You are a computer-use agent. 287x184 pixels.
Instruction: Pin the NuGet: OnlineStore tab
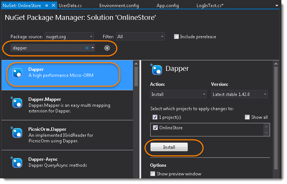click(x=46, y=6)
